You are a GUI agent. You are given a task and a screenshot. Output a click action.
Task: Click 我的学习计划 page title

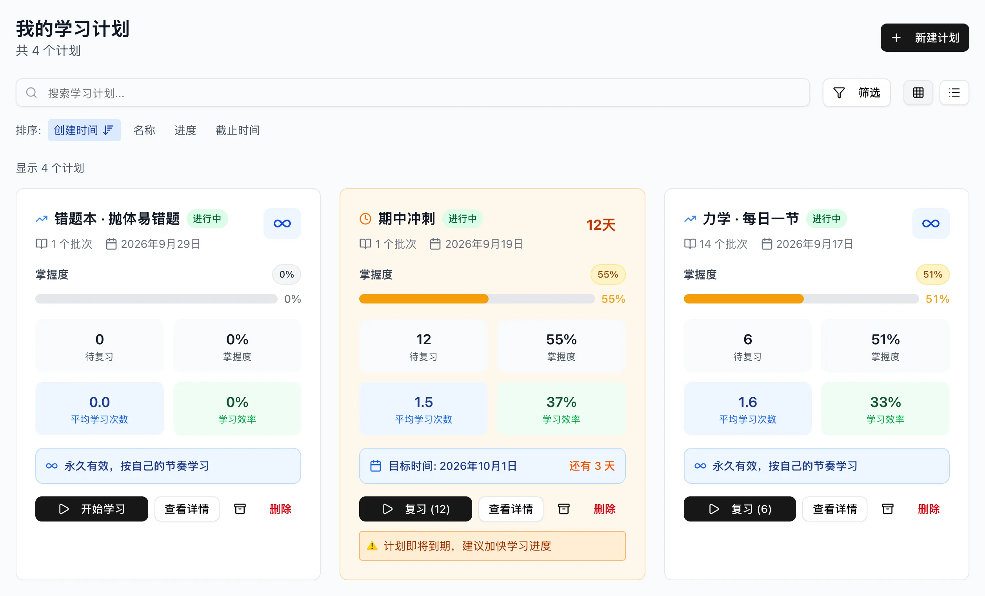point(73,29)
